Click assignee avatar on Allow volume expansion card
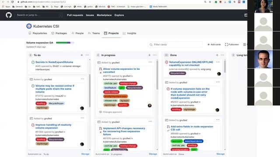The image size is (280, 157). point(150,106)
